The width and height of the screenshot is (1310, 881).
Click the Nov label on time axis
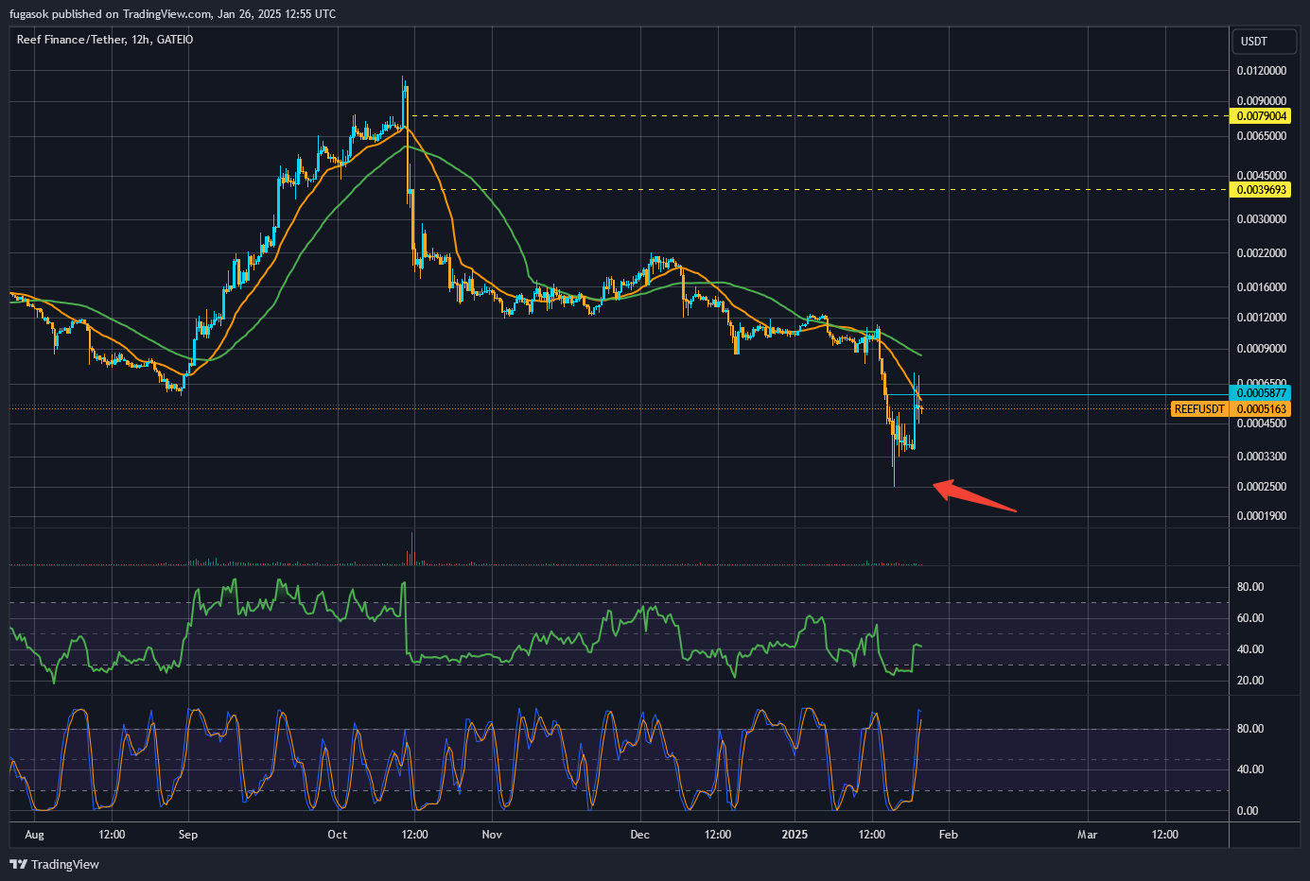[492, 835]
